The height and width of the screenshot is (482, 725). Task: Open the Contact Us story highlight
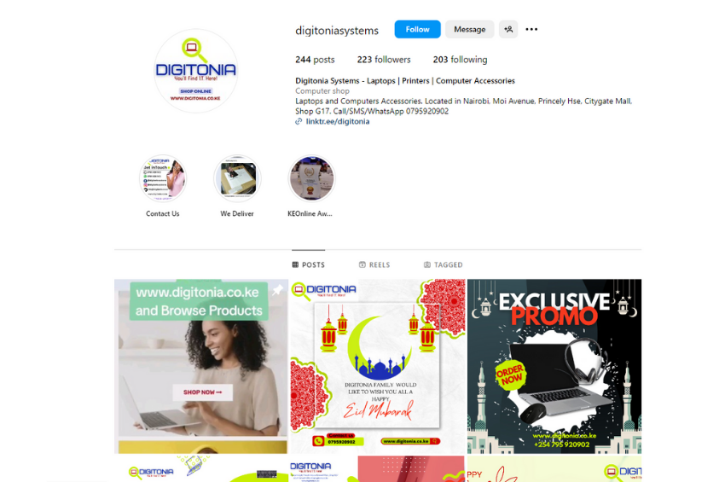coord(163,178)
